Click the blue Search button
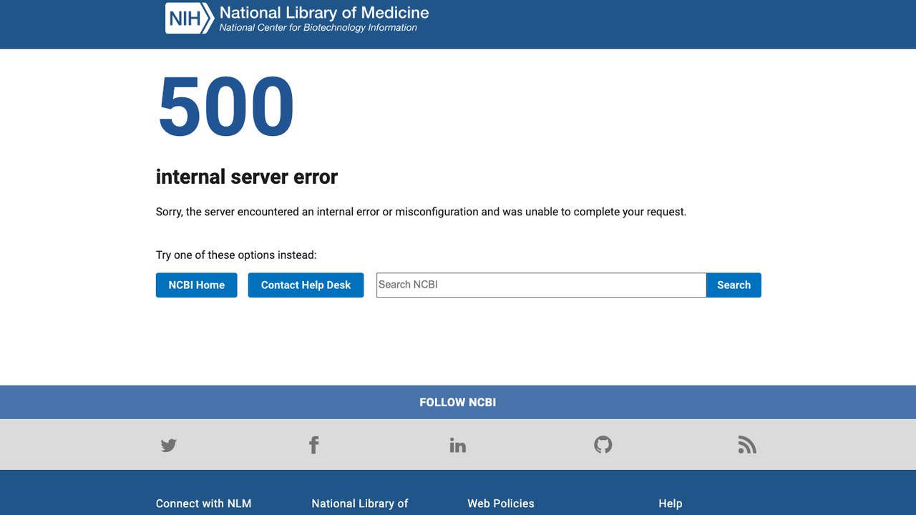The height and width of the screenshot is (515, 916). (734, 285)
